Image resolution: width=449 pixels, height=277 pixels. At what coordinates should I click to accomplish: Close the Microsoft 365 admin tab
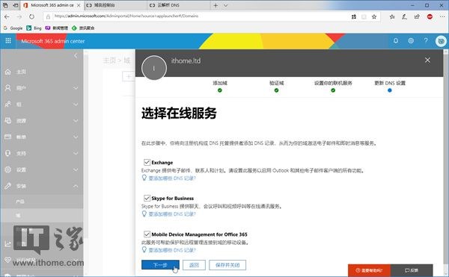click(79, 5)
